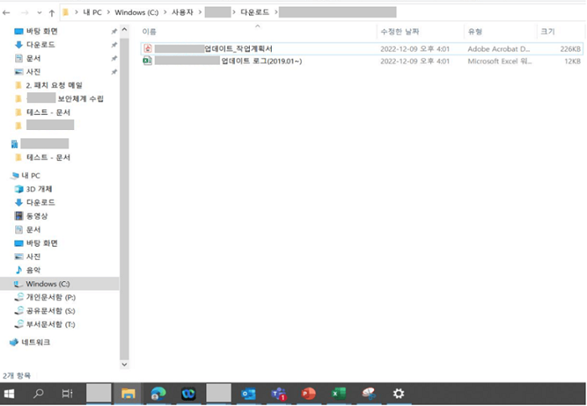The width and height of the screenshot is (587, 406).
Task: Click navigation pane scrollbar down arrow
Action: pos(124,364)
